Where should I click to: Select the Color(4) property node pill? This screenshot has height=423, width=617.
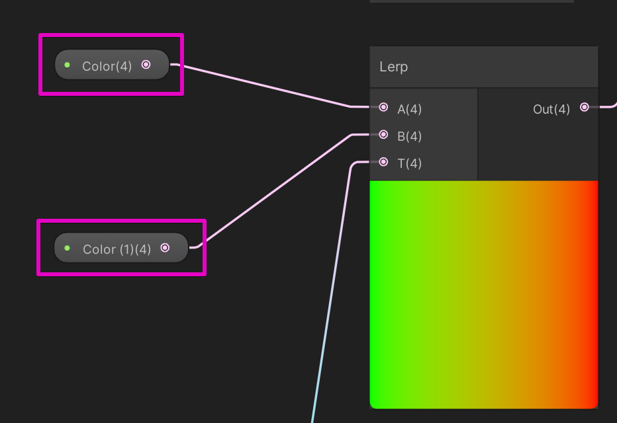point(111,65)
